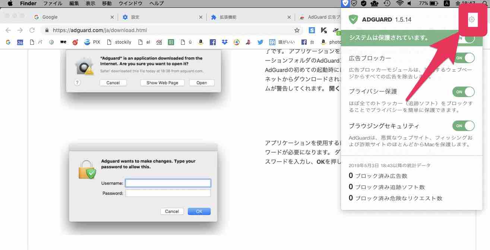Open the ファイル menu
The width and height of the screenshot is (490, 250).
click(53, 3)
